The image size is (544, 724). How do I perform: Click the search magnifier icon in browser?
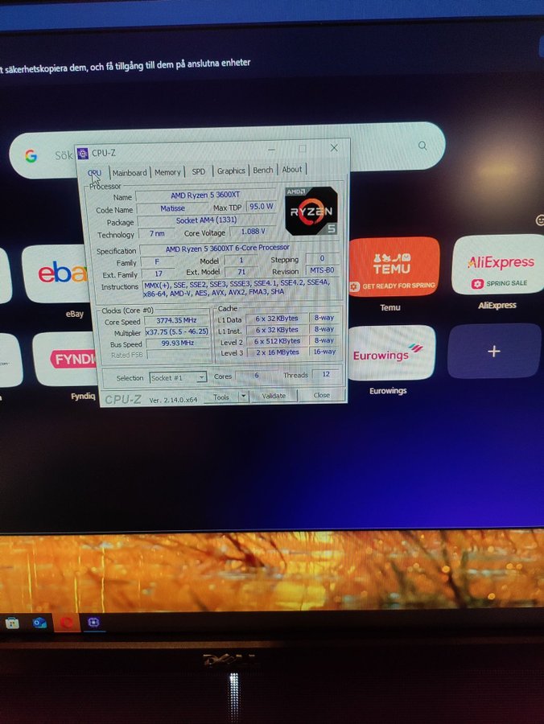[422, 146]
